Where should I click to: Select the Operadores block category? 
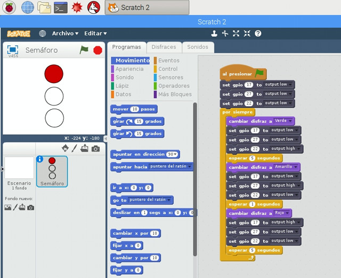tap(172, 86)
